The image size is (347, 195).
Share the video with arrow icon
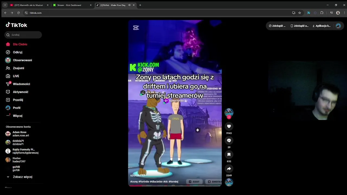click(x=229, y=168)
